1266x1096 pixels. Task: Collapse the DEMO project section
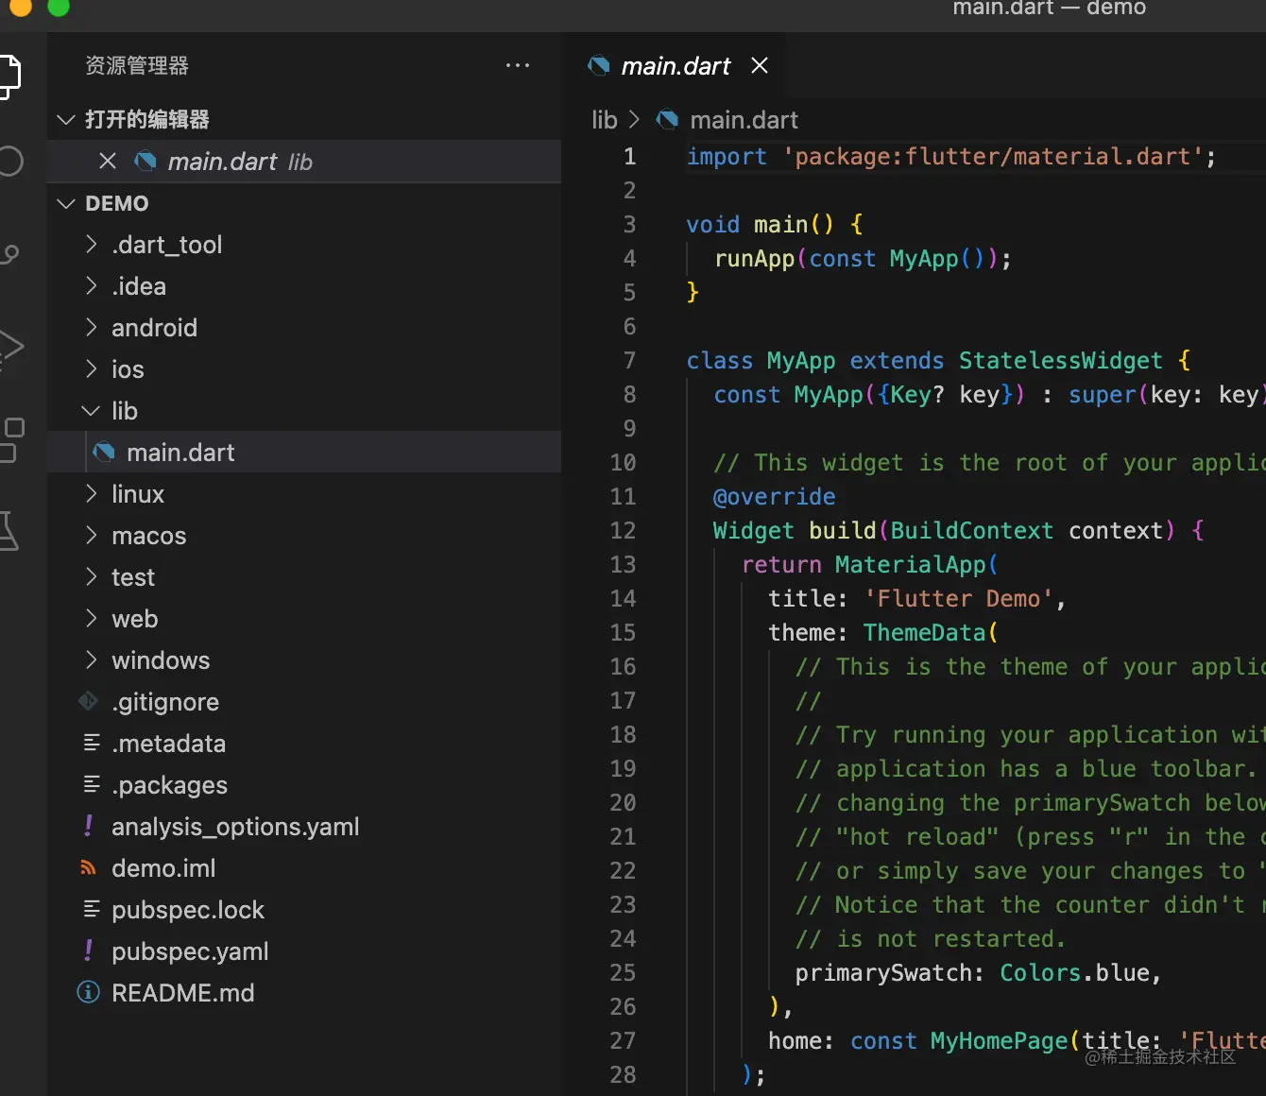pyautogui.click(x=66, y=204)
